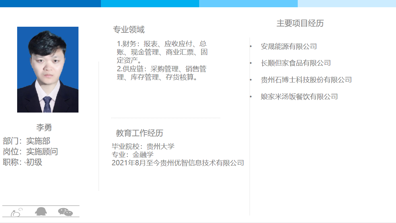Click the 职称：初级 text line
Image resolution: width=396 pixels, height=223 pixels.
23,162
